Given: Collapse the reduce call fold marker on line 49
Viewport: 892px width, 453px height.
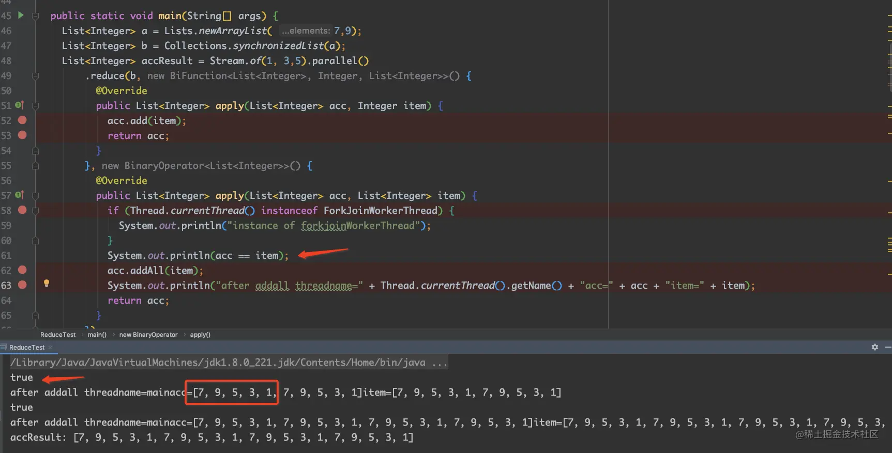Looking at the screenshot, I should (36, 76).
